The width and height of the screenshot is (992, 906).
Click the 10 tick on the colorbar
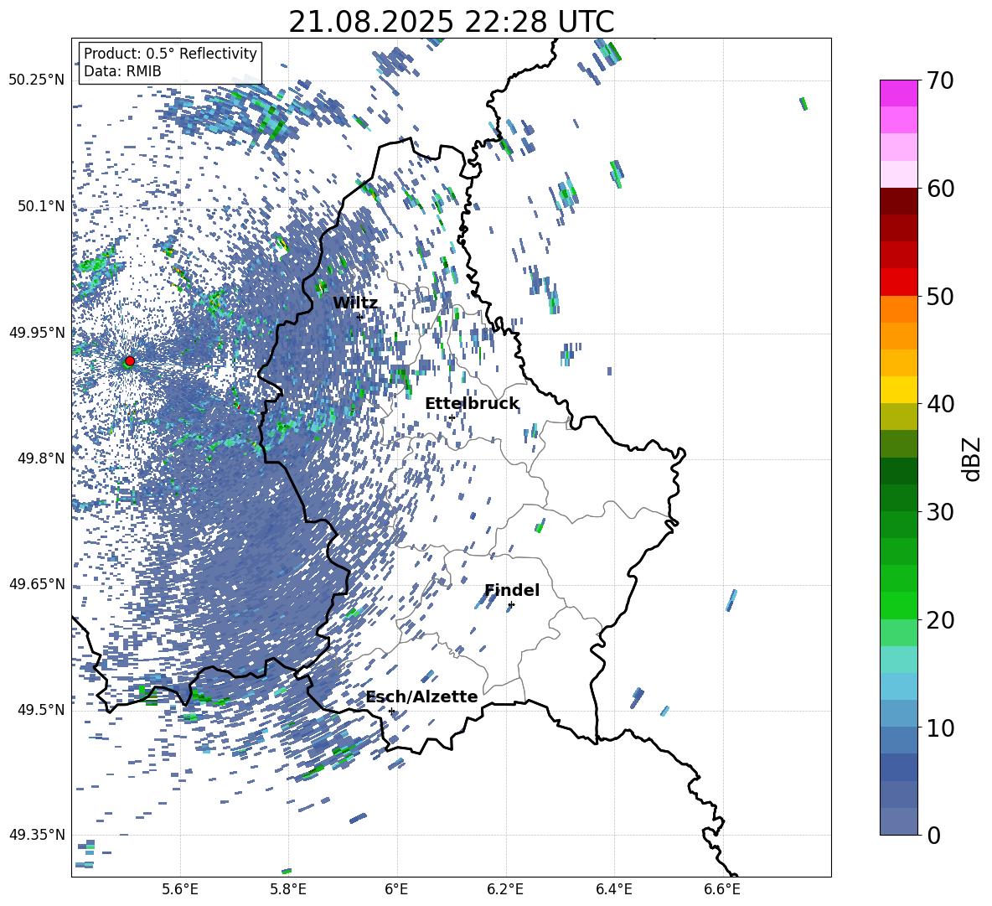[x=939, y=727]
